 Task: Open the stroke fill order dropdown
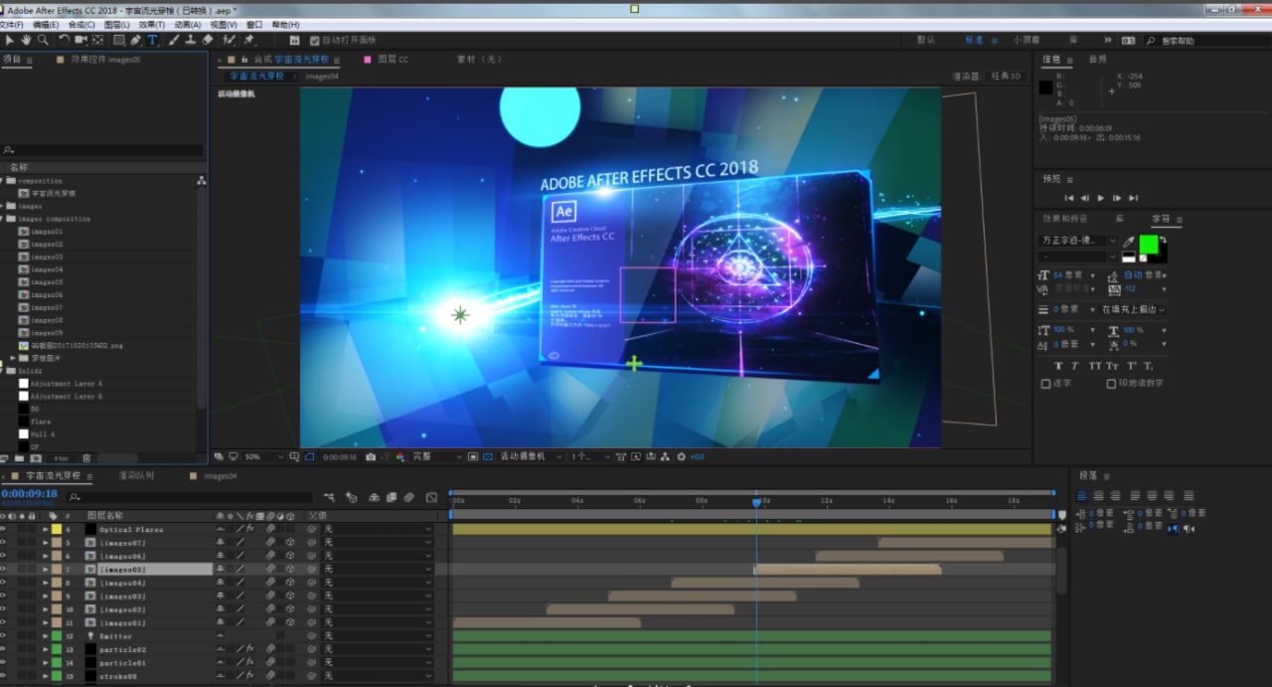[x=1133, y=309]
